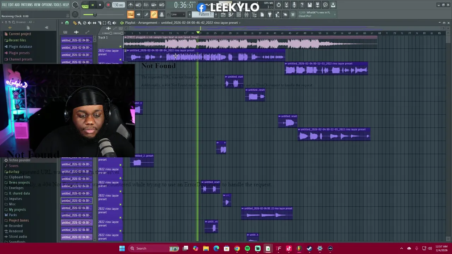452x254 pixels.
Task: Click the 130.000 tempo field
Action: coord(118,5)
